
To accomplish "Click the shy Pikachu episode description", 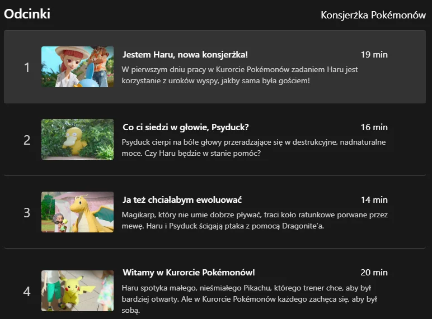I will click(x=250, y=299).
